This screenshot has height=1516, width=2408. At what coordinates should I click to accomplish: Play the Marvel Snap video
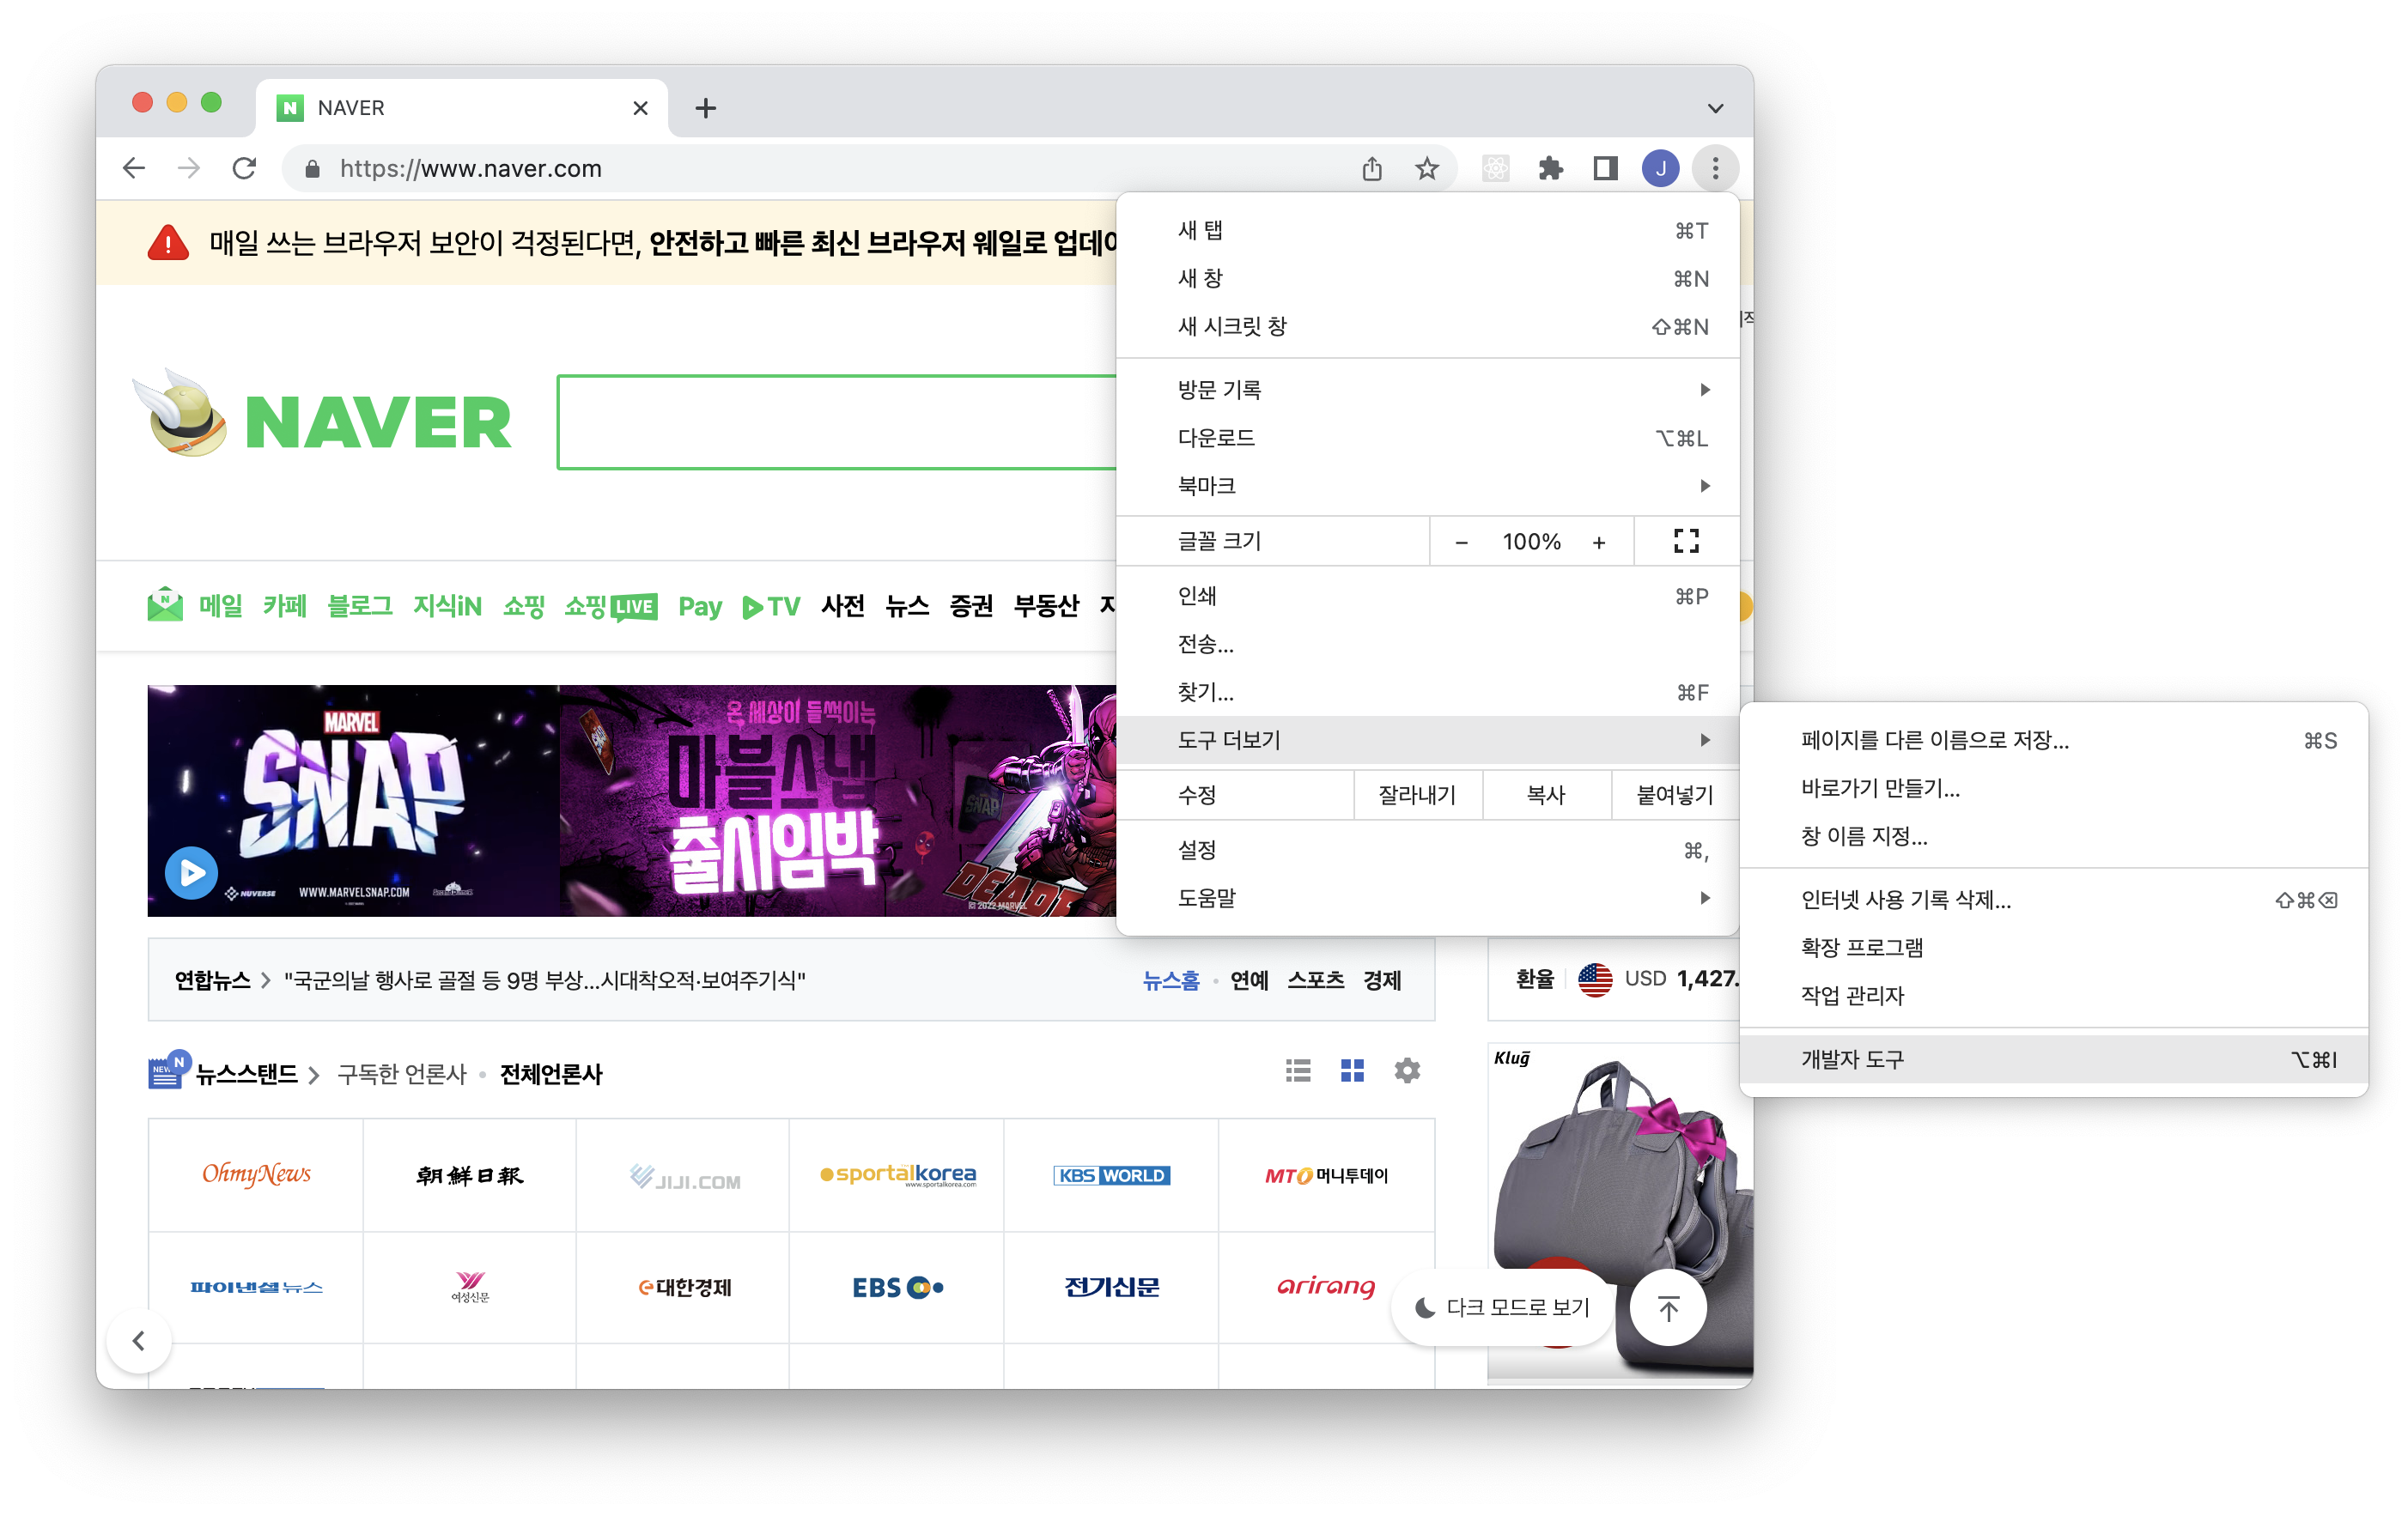click(x=191, y=872)
